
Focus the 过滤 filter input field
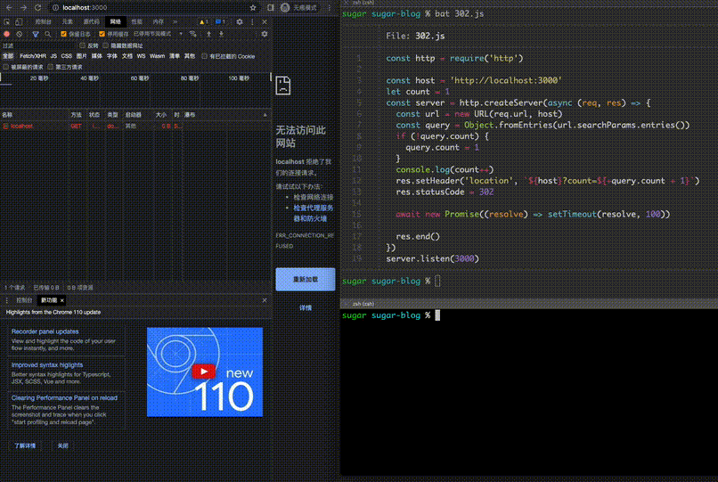tap(39, 45)
